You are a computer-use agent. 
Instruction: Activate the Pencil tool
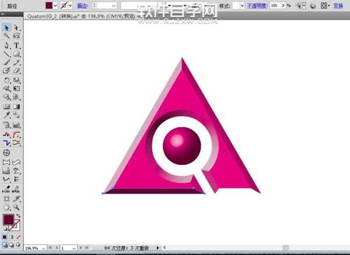[16, 62]
